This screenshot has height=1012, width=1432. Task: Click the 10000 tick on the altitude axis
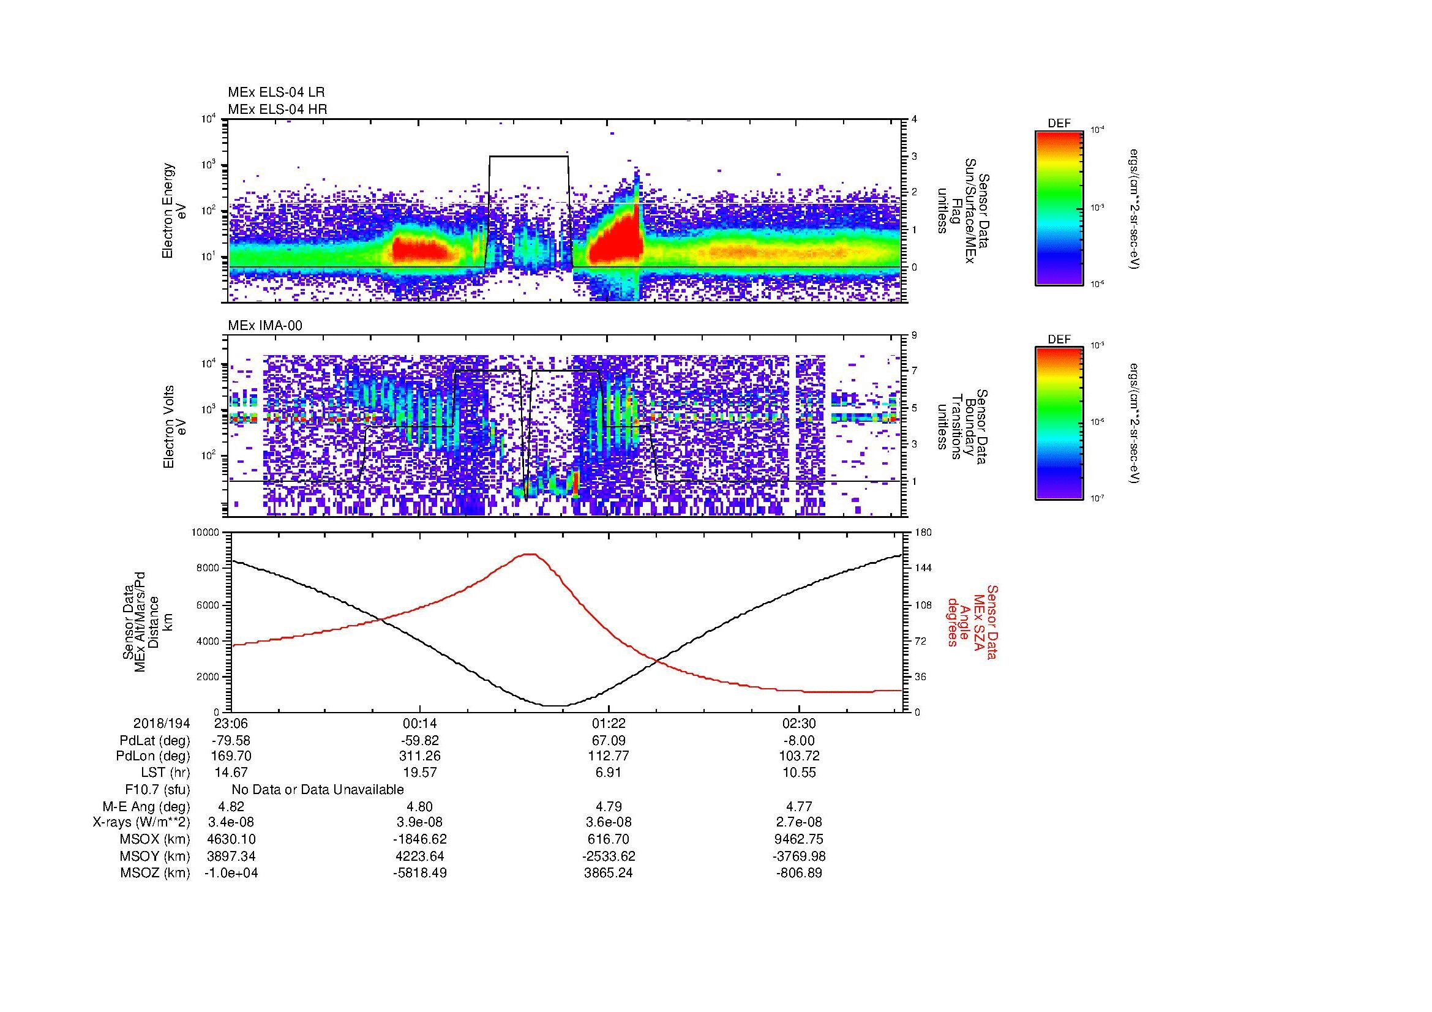tap(206, 533)
